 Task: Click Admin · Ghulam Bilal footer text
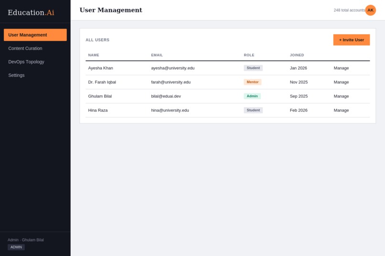(x=25, y=240)
